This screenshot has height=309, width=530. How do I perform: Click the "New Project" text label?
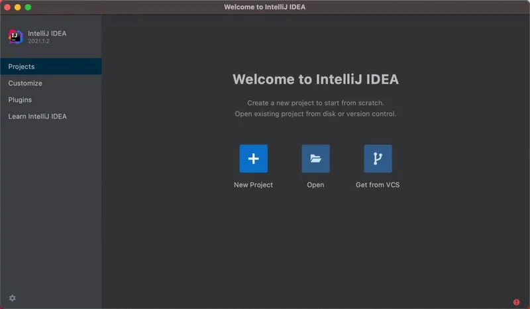tap(253, 185)
